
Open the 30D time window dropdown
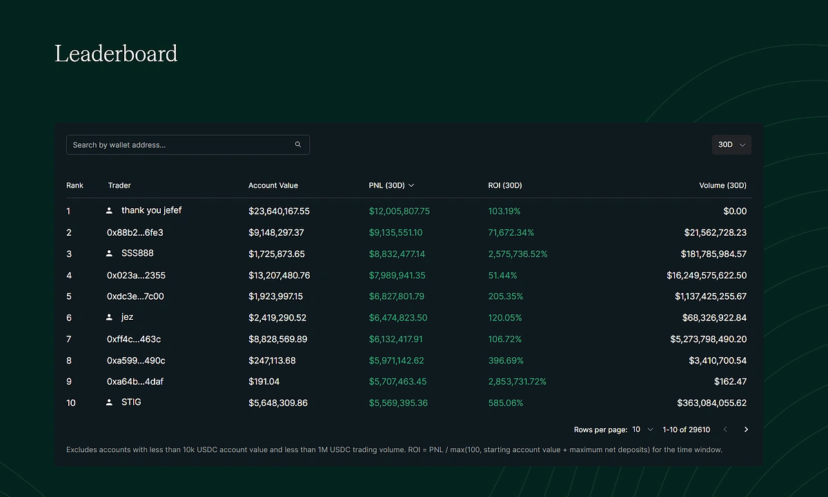(x=731, y=145)
